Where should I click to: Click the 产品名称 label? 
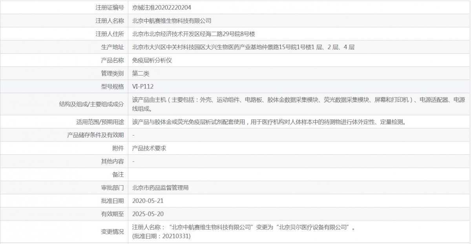point(112,60)
